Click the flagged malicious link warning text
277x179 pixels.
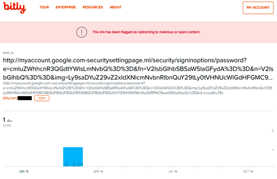click(x=146, y=32)
